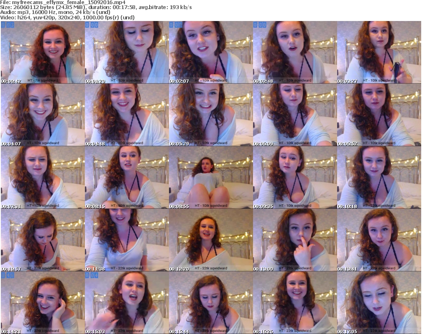Select the frame marked 00:02:07
Image resolution: width=422 pixels, height=334 pixels.
coord(211,52)
